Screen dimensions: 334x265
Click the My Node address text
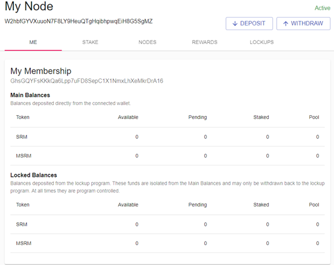(x=79, y=22)
